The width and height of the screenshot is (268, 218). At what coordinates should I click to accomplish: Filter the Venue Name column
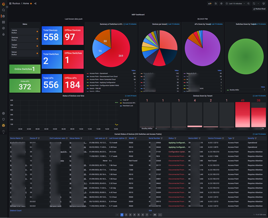[x=81, y=138]
